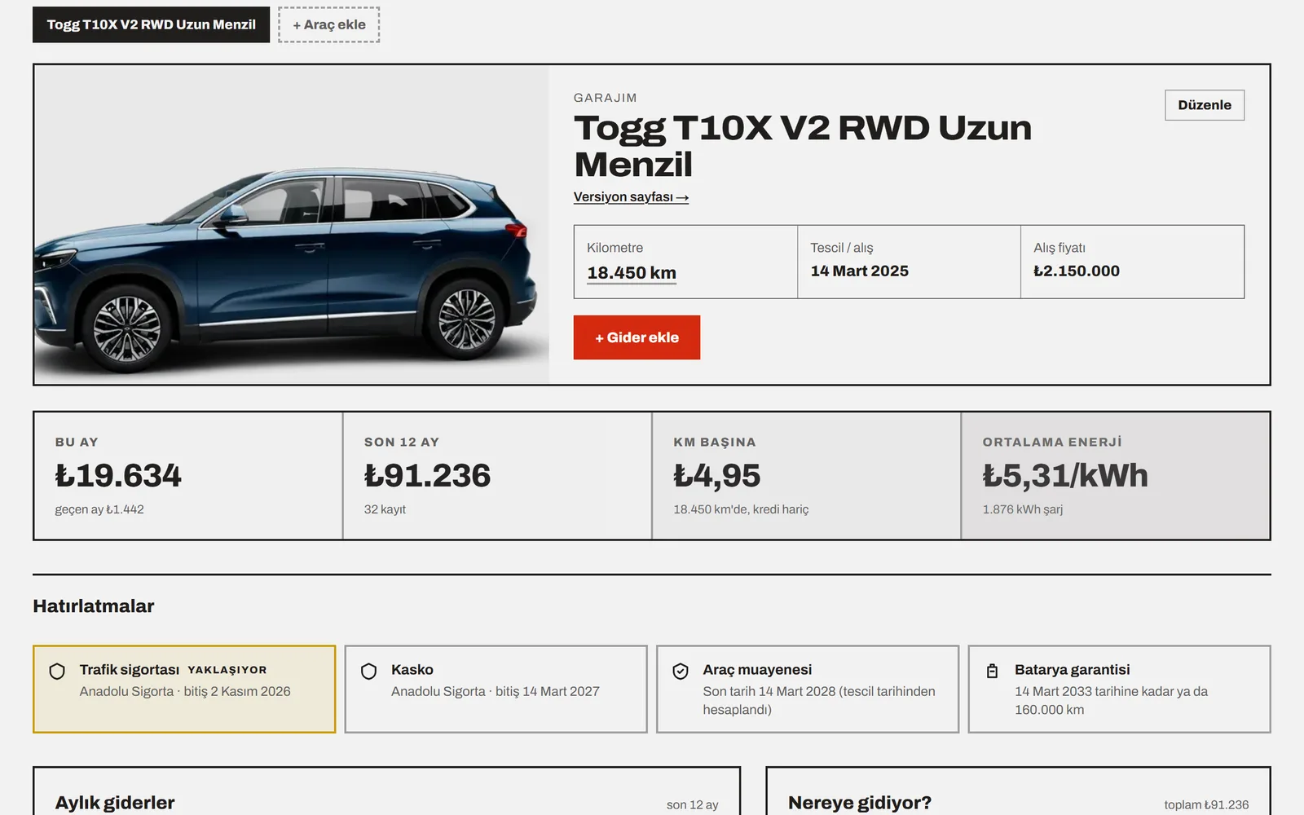The image size is (1304, 815).
Task: Click the Araç muayenesi reminder title
Action: click(x=757, y=670)
